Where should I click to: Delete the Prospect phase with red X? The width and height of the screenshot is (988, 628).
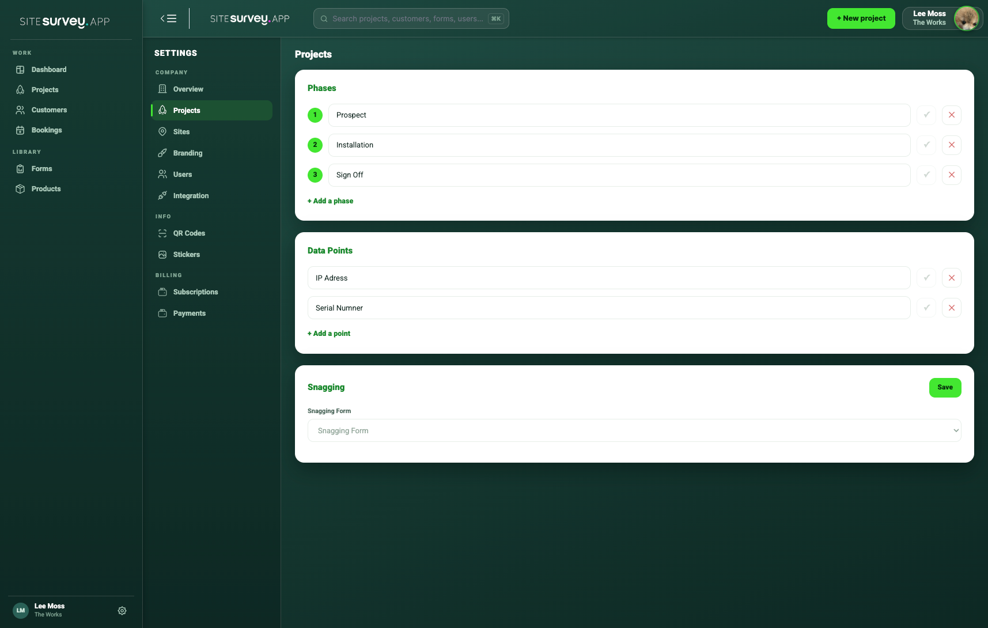(952, 115)
